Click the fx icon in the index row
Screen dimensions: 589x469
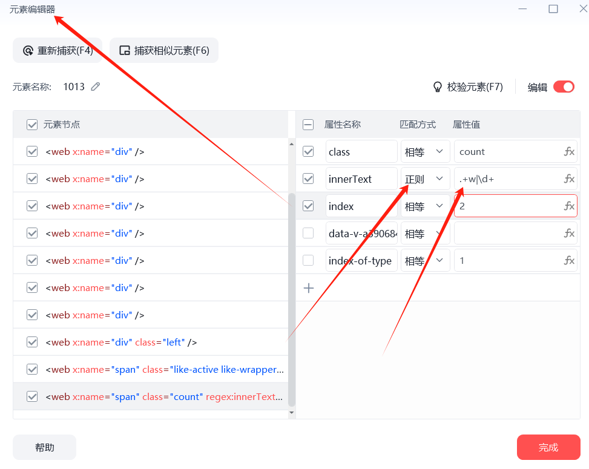point(569,206)
